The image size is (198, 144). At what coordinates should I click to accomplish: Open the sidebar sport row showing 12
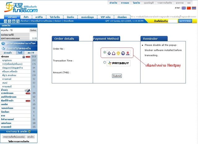(x=19, y=97)
